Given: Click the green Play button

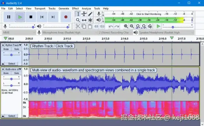Looking at the screenshot, I should click(20, 17).
